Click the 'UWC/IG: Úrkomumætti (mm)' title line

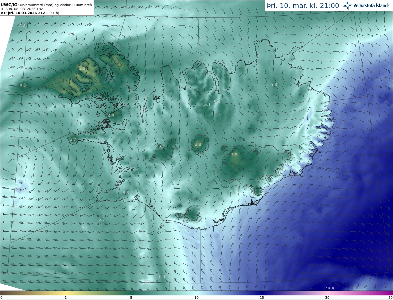pyautogui.click(x=46, y=5)
